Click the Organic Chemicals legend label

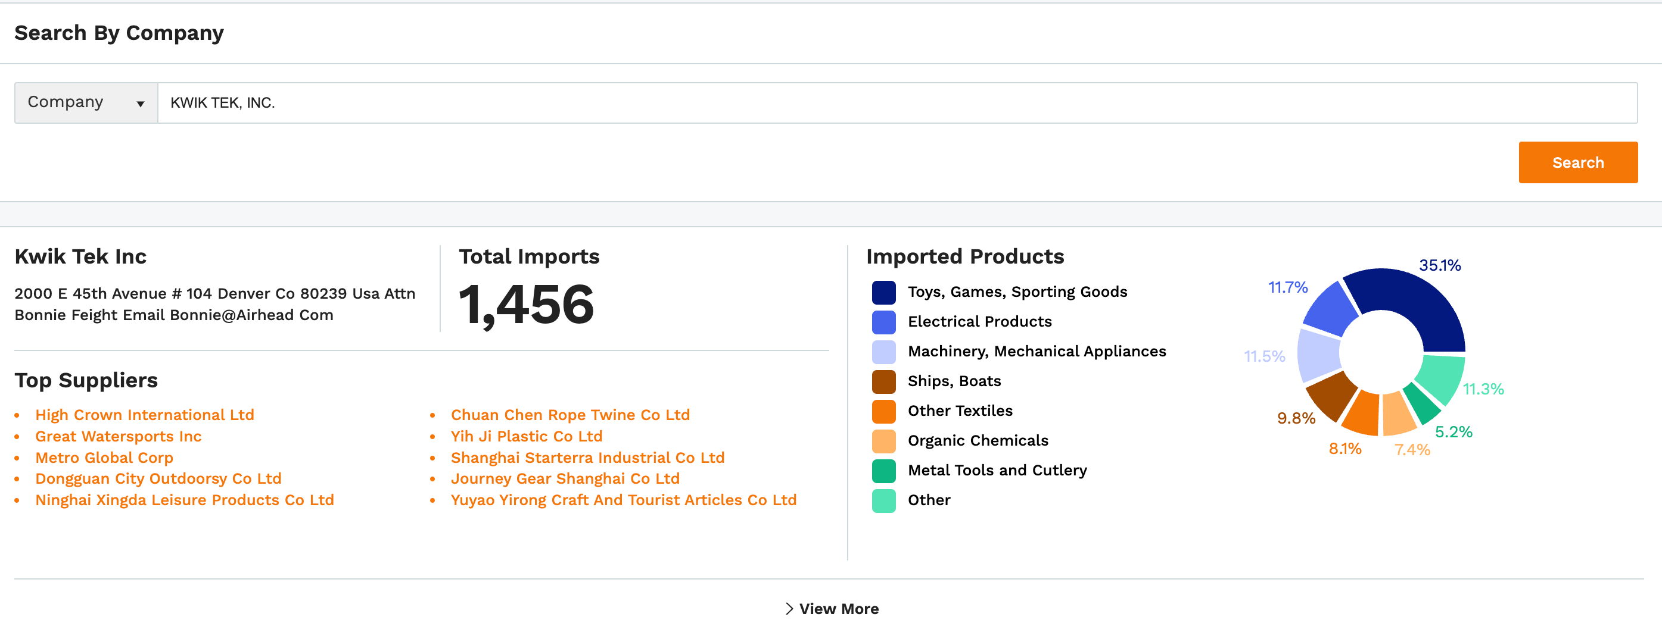pos(978,441)
